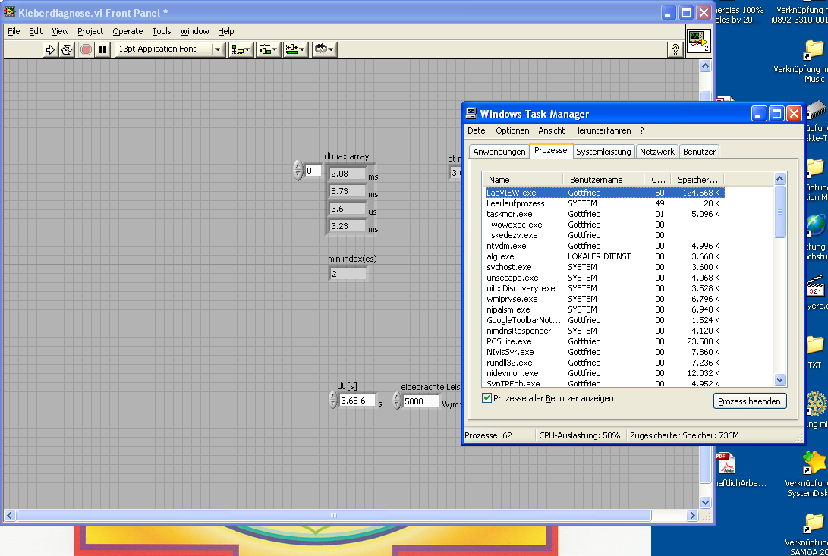Open the Operate menu
Screen dimensions: 828x556
point(128,31)
